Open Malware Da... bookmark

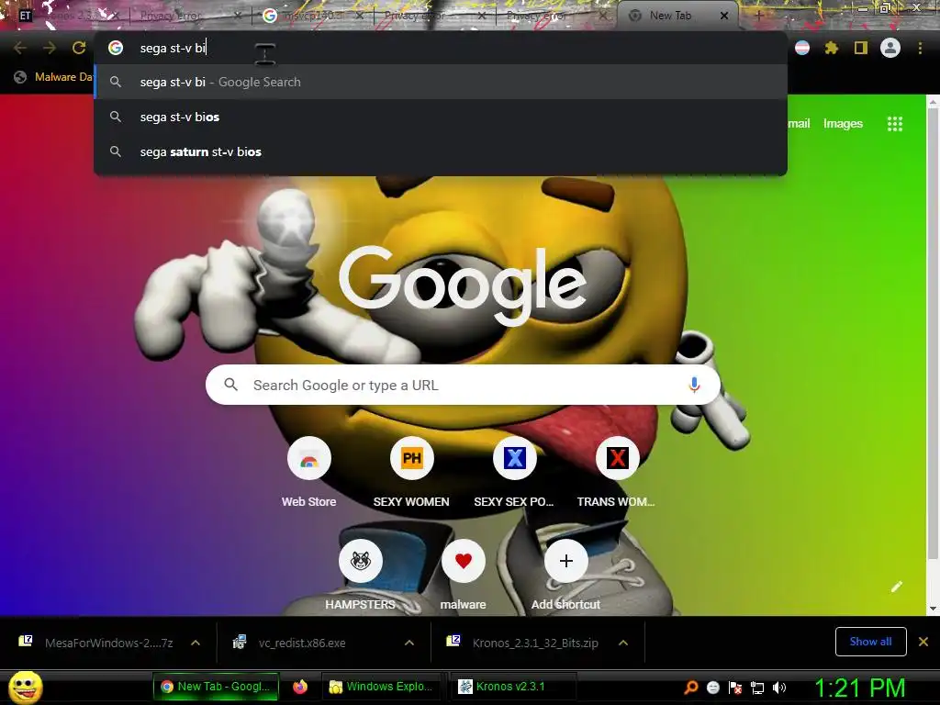tap(54, 77)
